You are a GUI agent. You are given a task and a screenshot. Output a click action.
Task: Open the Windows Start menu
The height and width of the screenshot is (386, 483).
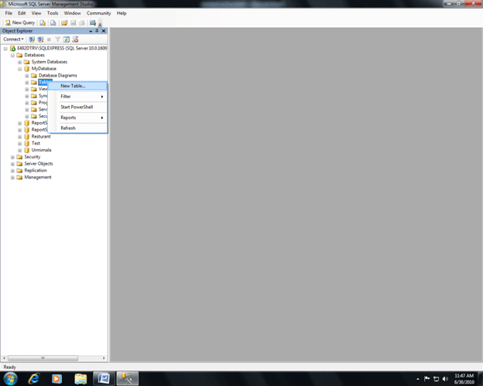pos(10,378)
